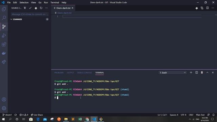Create a new terminal with plus icon

[191, 73]
